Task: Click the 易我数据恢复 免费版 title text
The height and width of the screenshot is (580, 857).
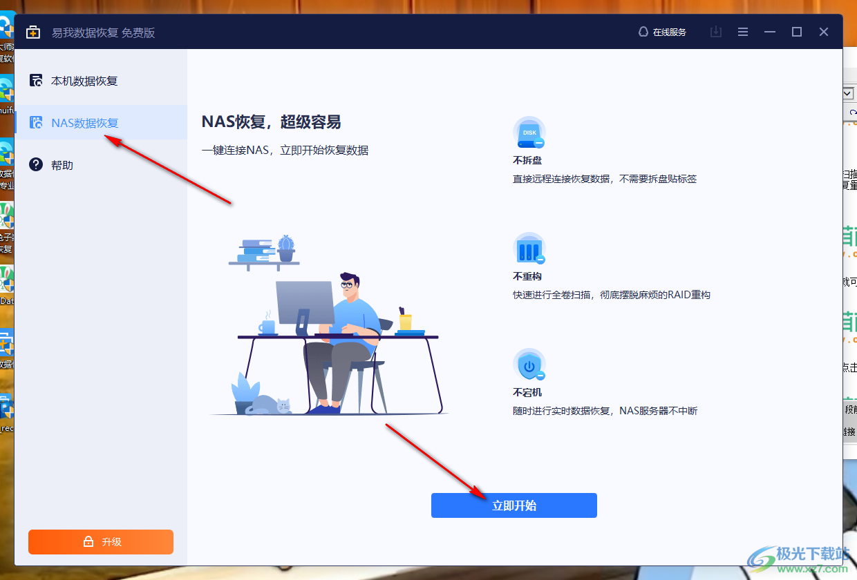Action: tap(103, 32)
